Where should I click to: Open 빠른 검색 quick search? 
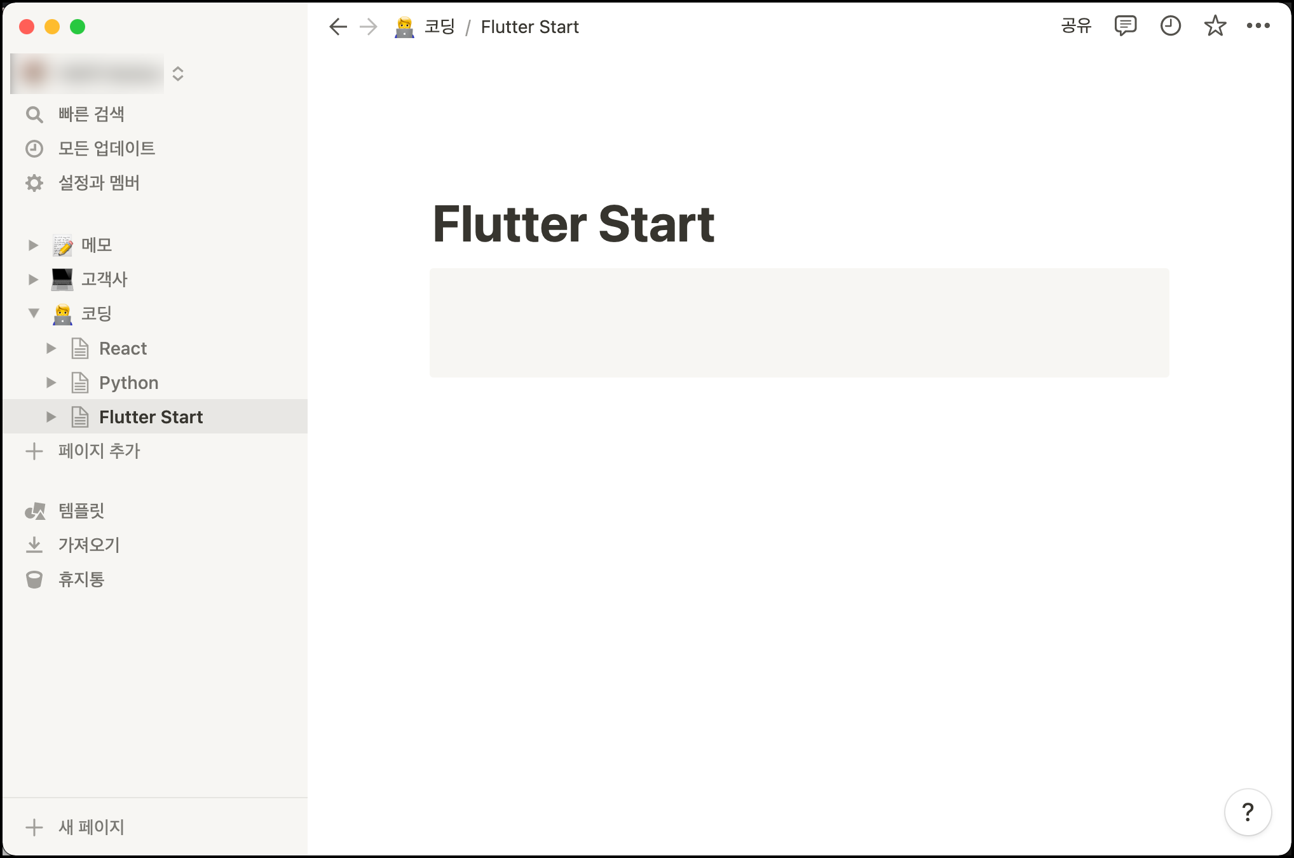click(91, 114)
